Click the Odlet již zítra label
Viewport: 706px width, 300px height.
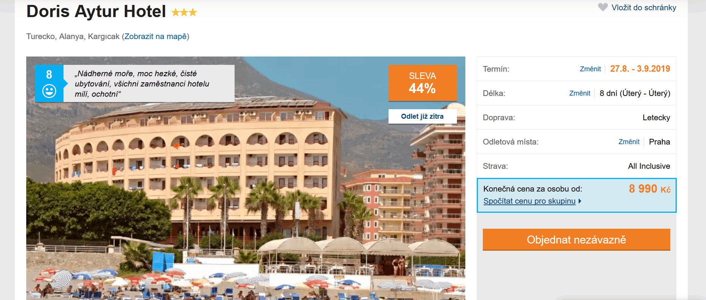[x=422, y=116]
